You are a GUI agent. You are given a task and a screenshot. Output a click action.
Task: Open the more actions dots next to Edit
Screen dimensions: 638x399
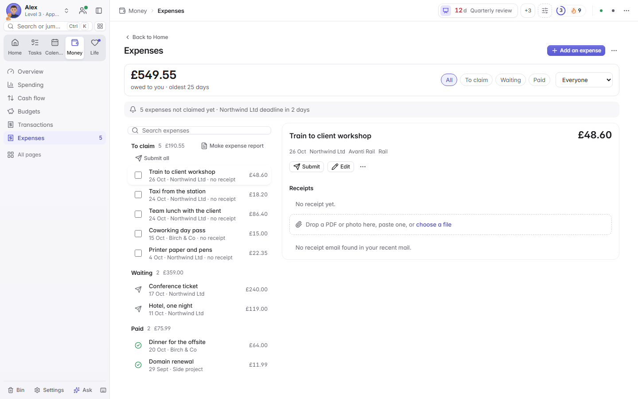[x=363, y=167]
